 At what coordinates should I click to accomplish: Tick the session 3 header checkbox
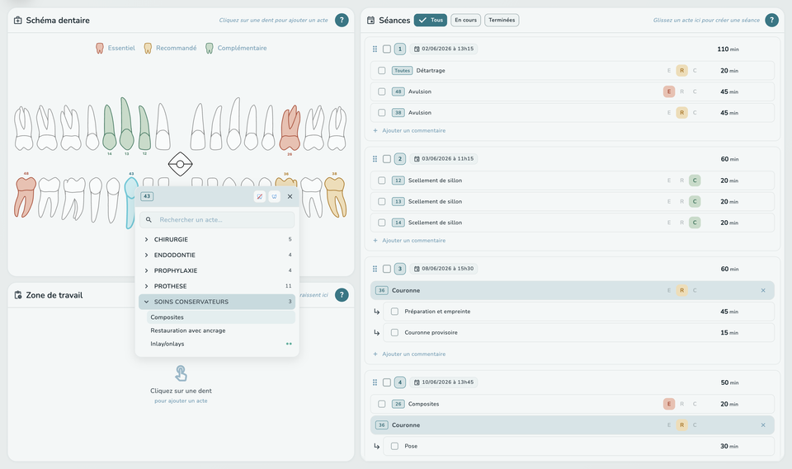click(x=387, y=269)
